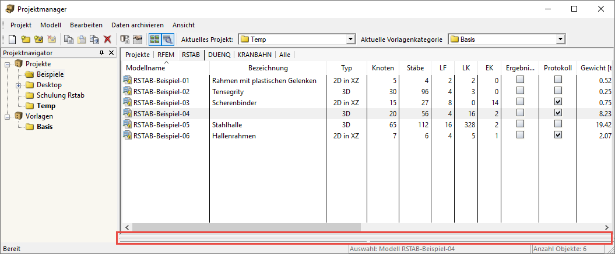
Task: Open the Modell menu
Action: pos(51,25)
